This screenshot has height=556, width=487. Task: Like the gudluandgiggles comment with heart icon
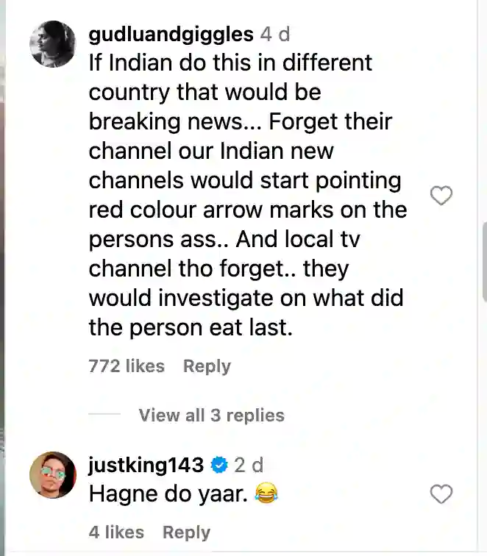pyautogui.click(x=441, y=196)
